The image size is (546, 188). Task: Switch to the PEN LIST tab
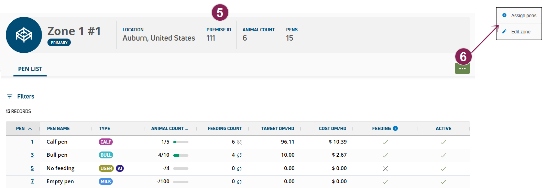click(30, 69)
